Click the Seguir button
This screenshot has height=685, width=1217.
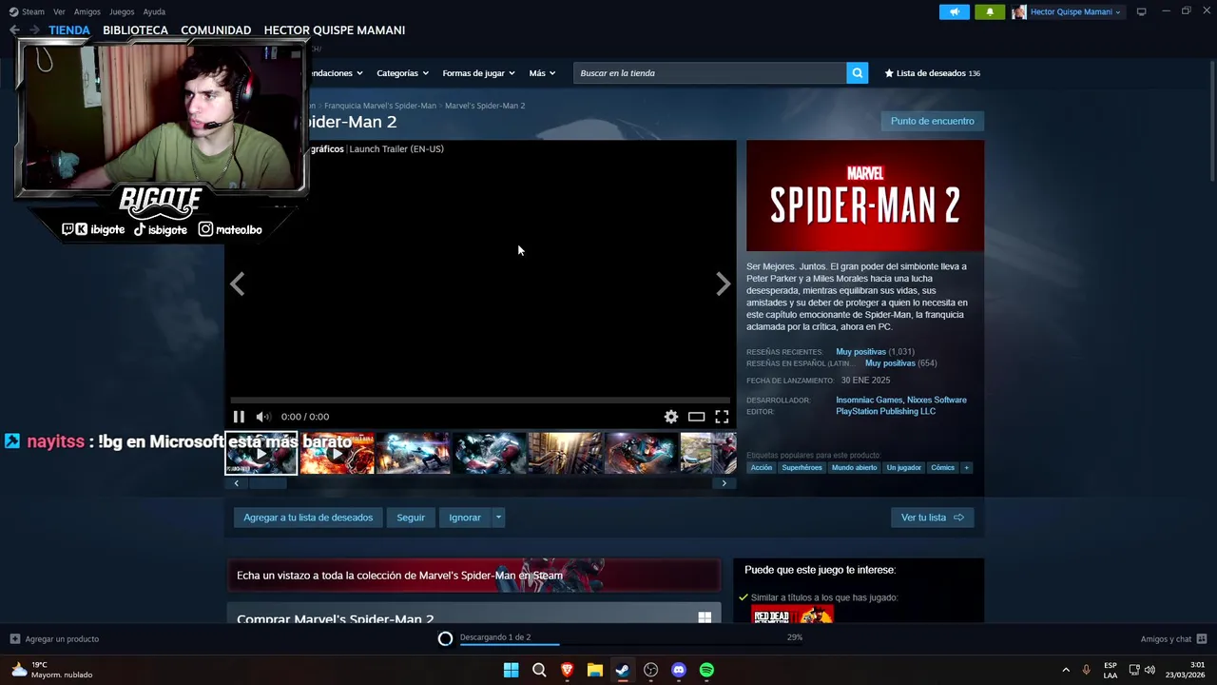pos(411,518)
